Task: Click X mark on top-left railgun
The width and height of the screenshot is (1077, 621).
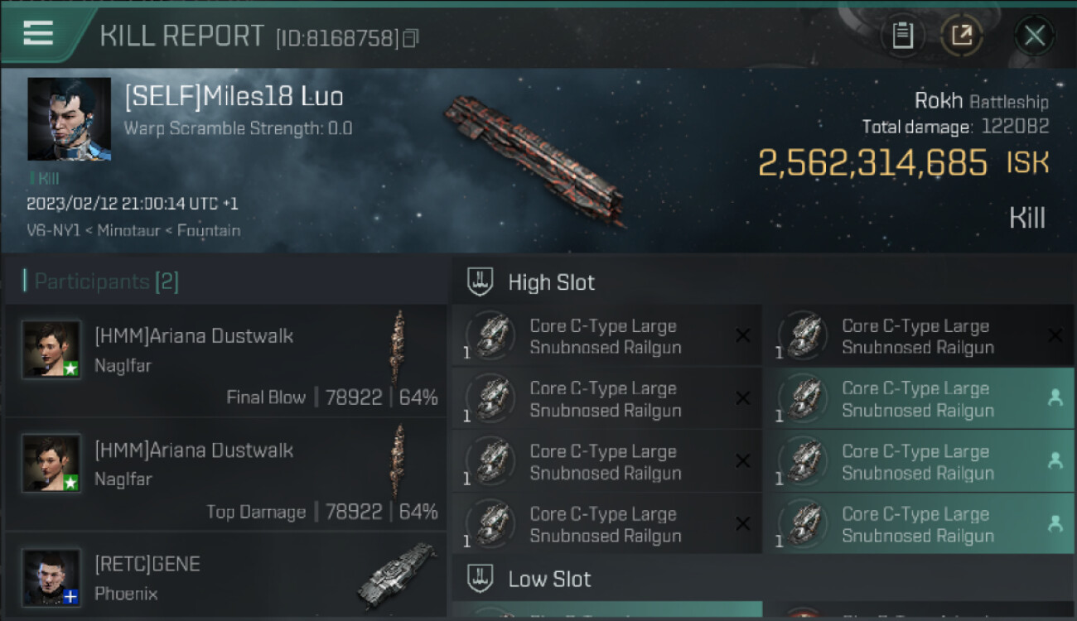Action: (x=742, y=335)
